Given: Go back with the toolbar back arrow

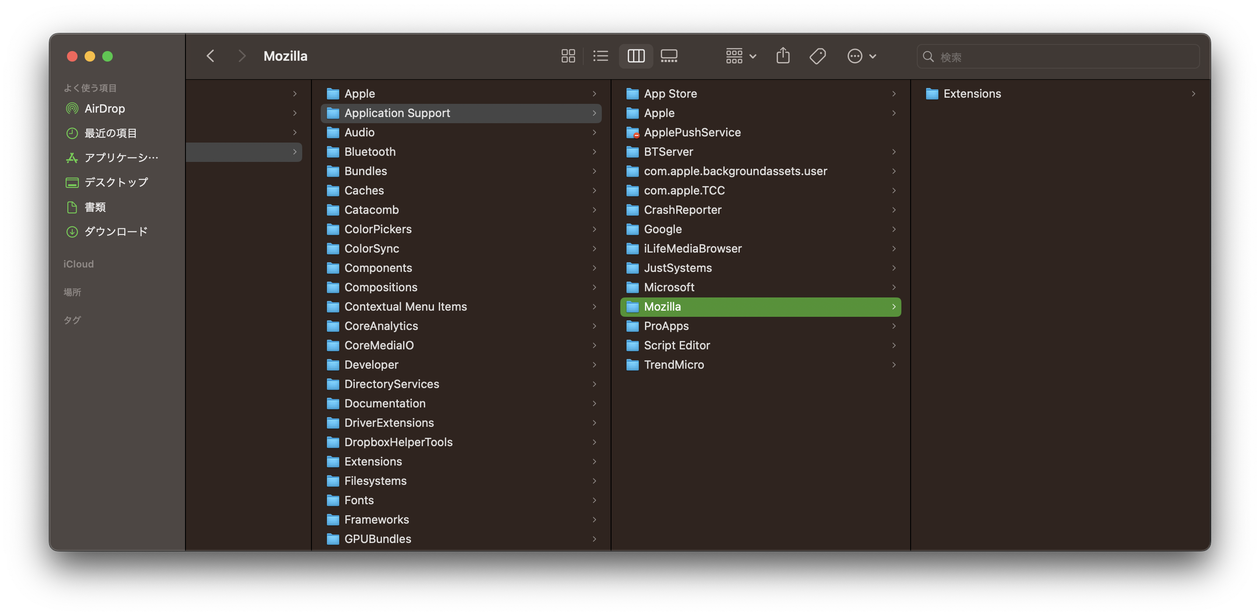Looking at the screenshot, I should [x=210, y=56].
